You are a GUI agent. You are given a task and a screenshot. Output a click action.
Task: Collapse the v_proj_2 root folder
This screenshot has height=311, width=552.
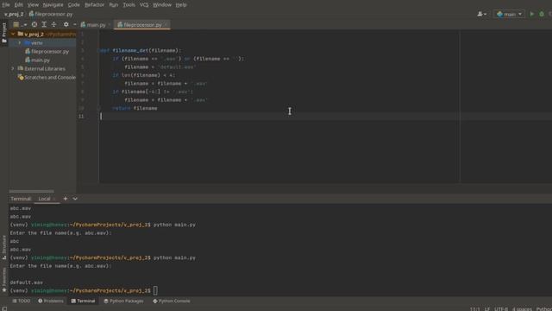[x=13, y=34]
